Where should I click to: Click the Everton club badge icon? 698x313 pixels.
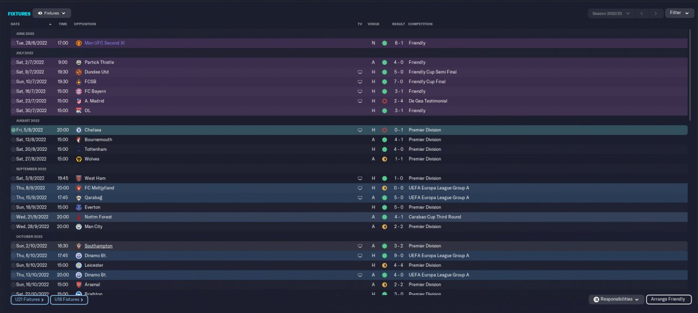[79, 207]
